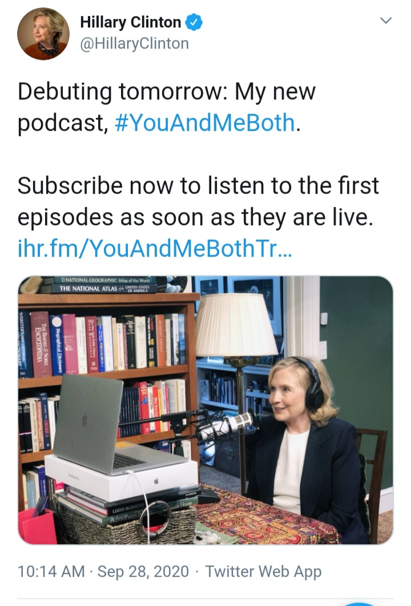Click the 10:14 AM timestamp
This screenshot has height=606, width=411.
51,571
